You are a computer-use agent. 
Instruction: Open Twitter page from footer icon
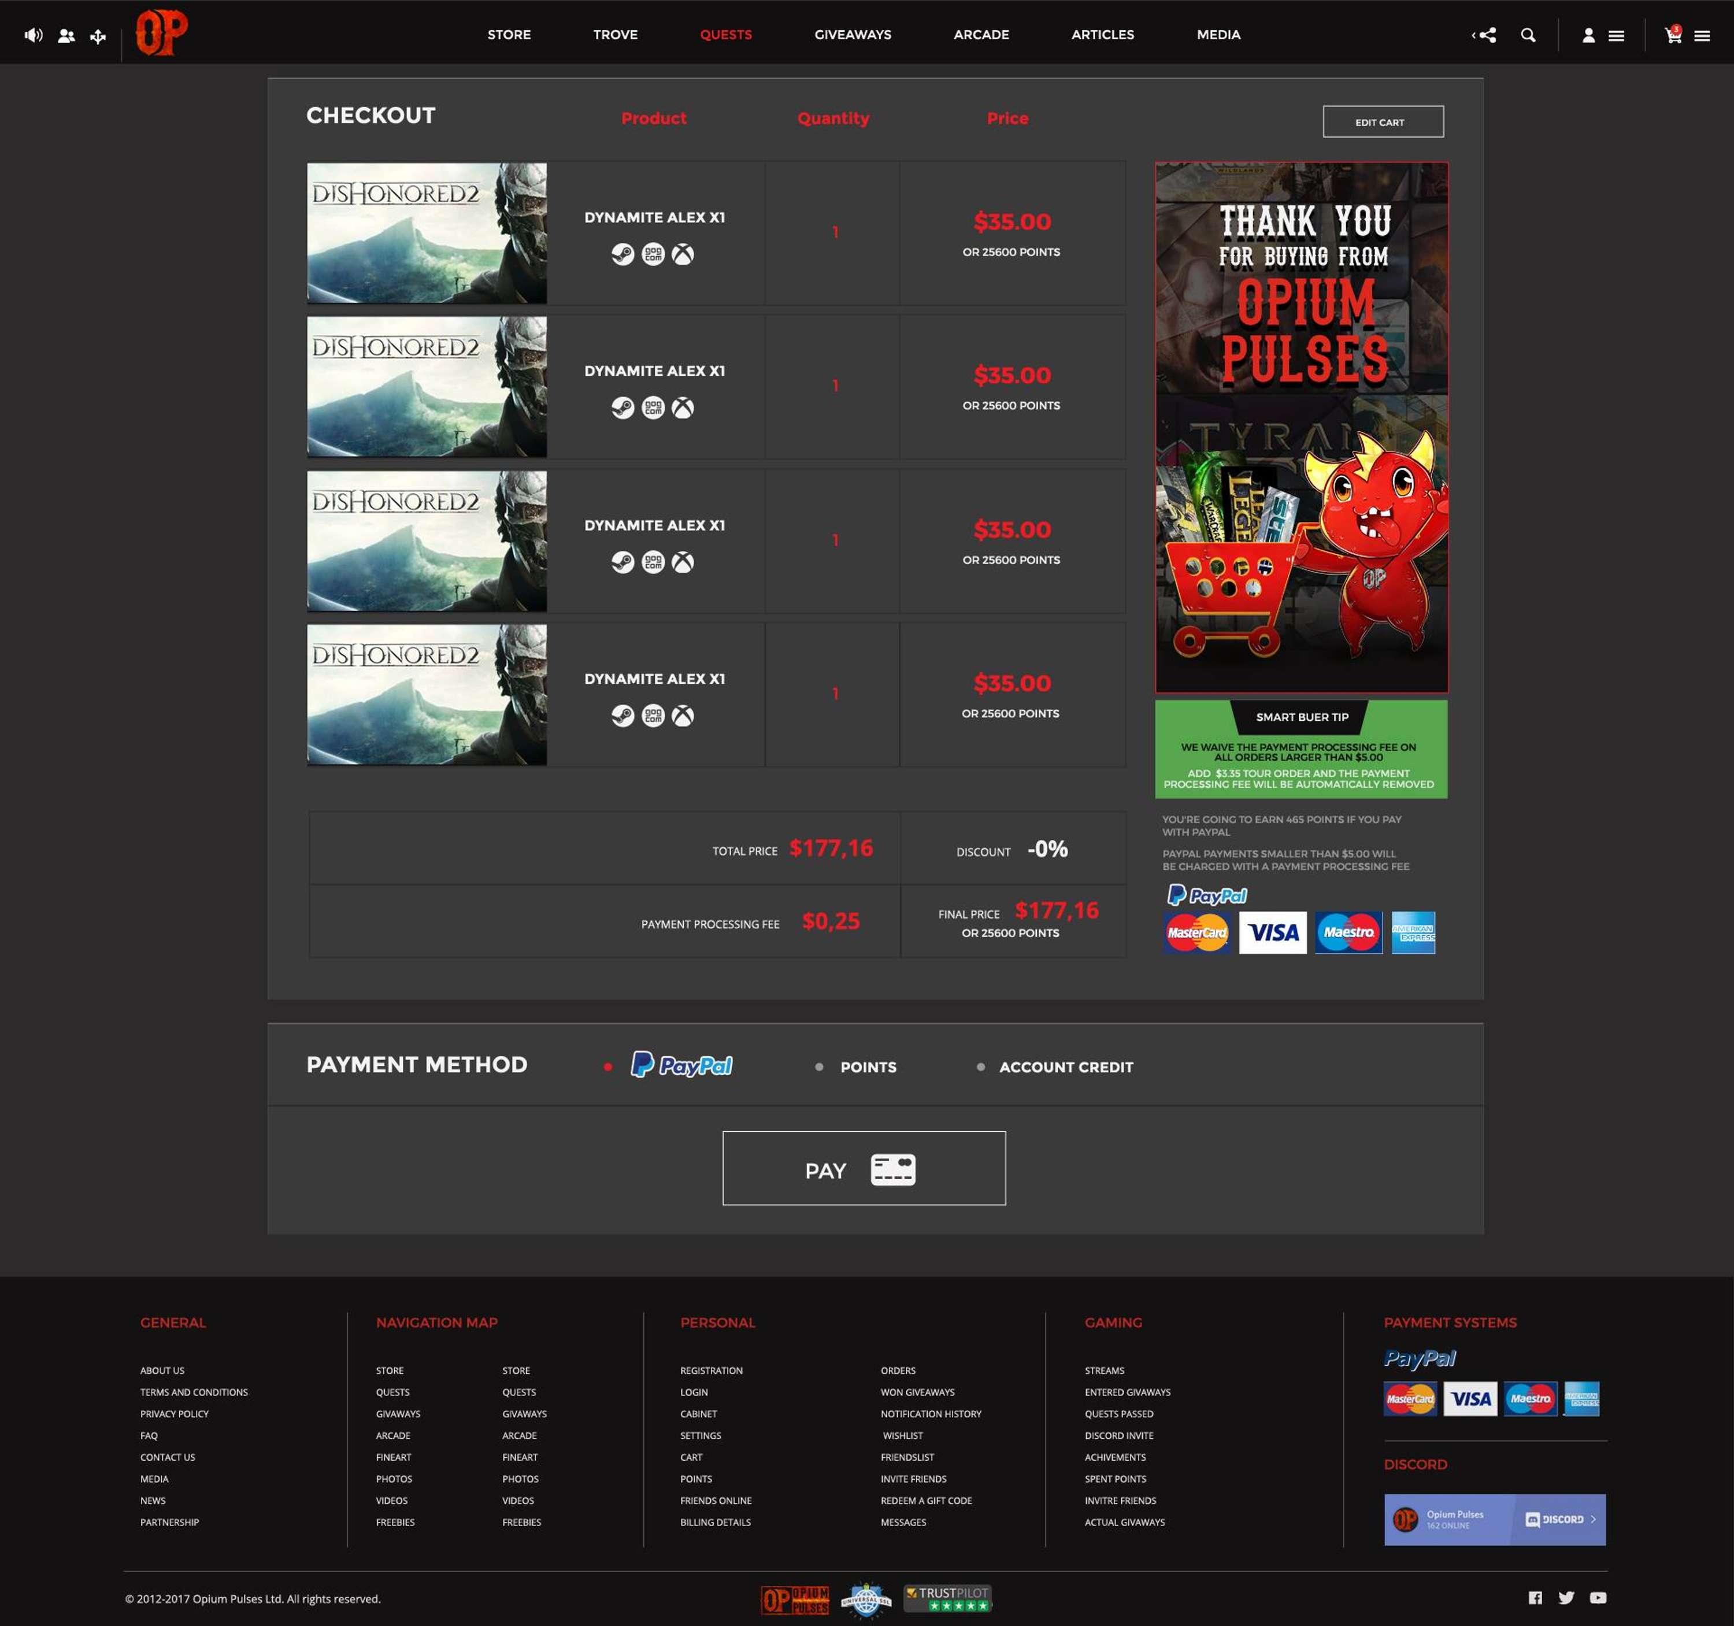(1566, 1597)
